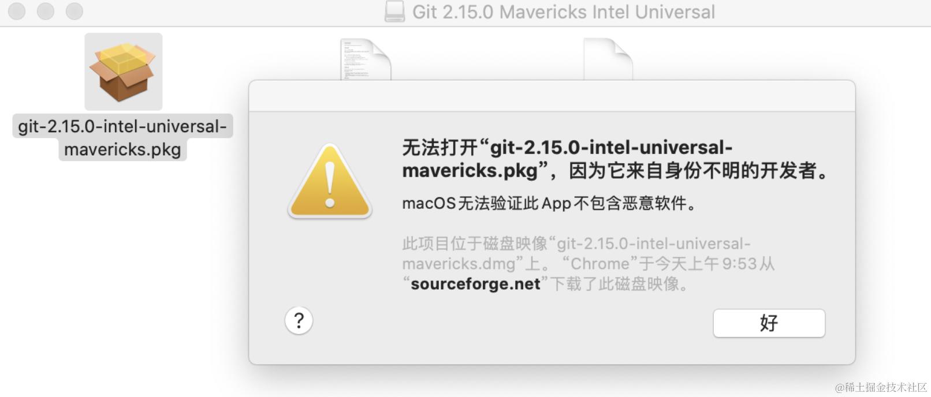
Task: Click the Git 2.15.0 Mavericks window title
Action: coord(563,12)
